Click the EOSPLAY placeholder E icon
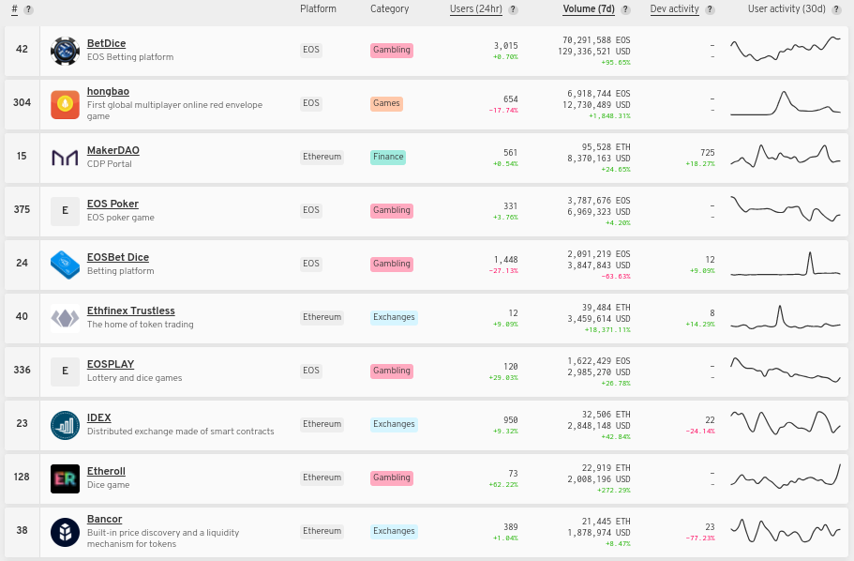 pos(65,371)
